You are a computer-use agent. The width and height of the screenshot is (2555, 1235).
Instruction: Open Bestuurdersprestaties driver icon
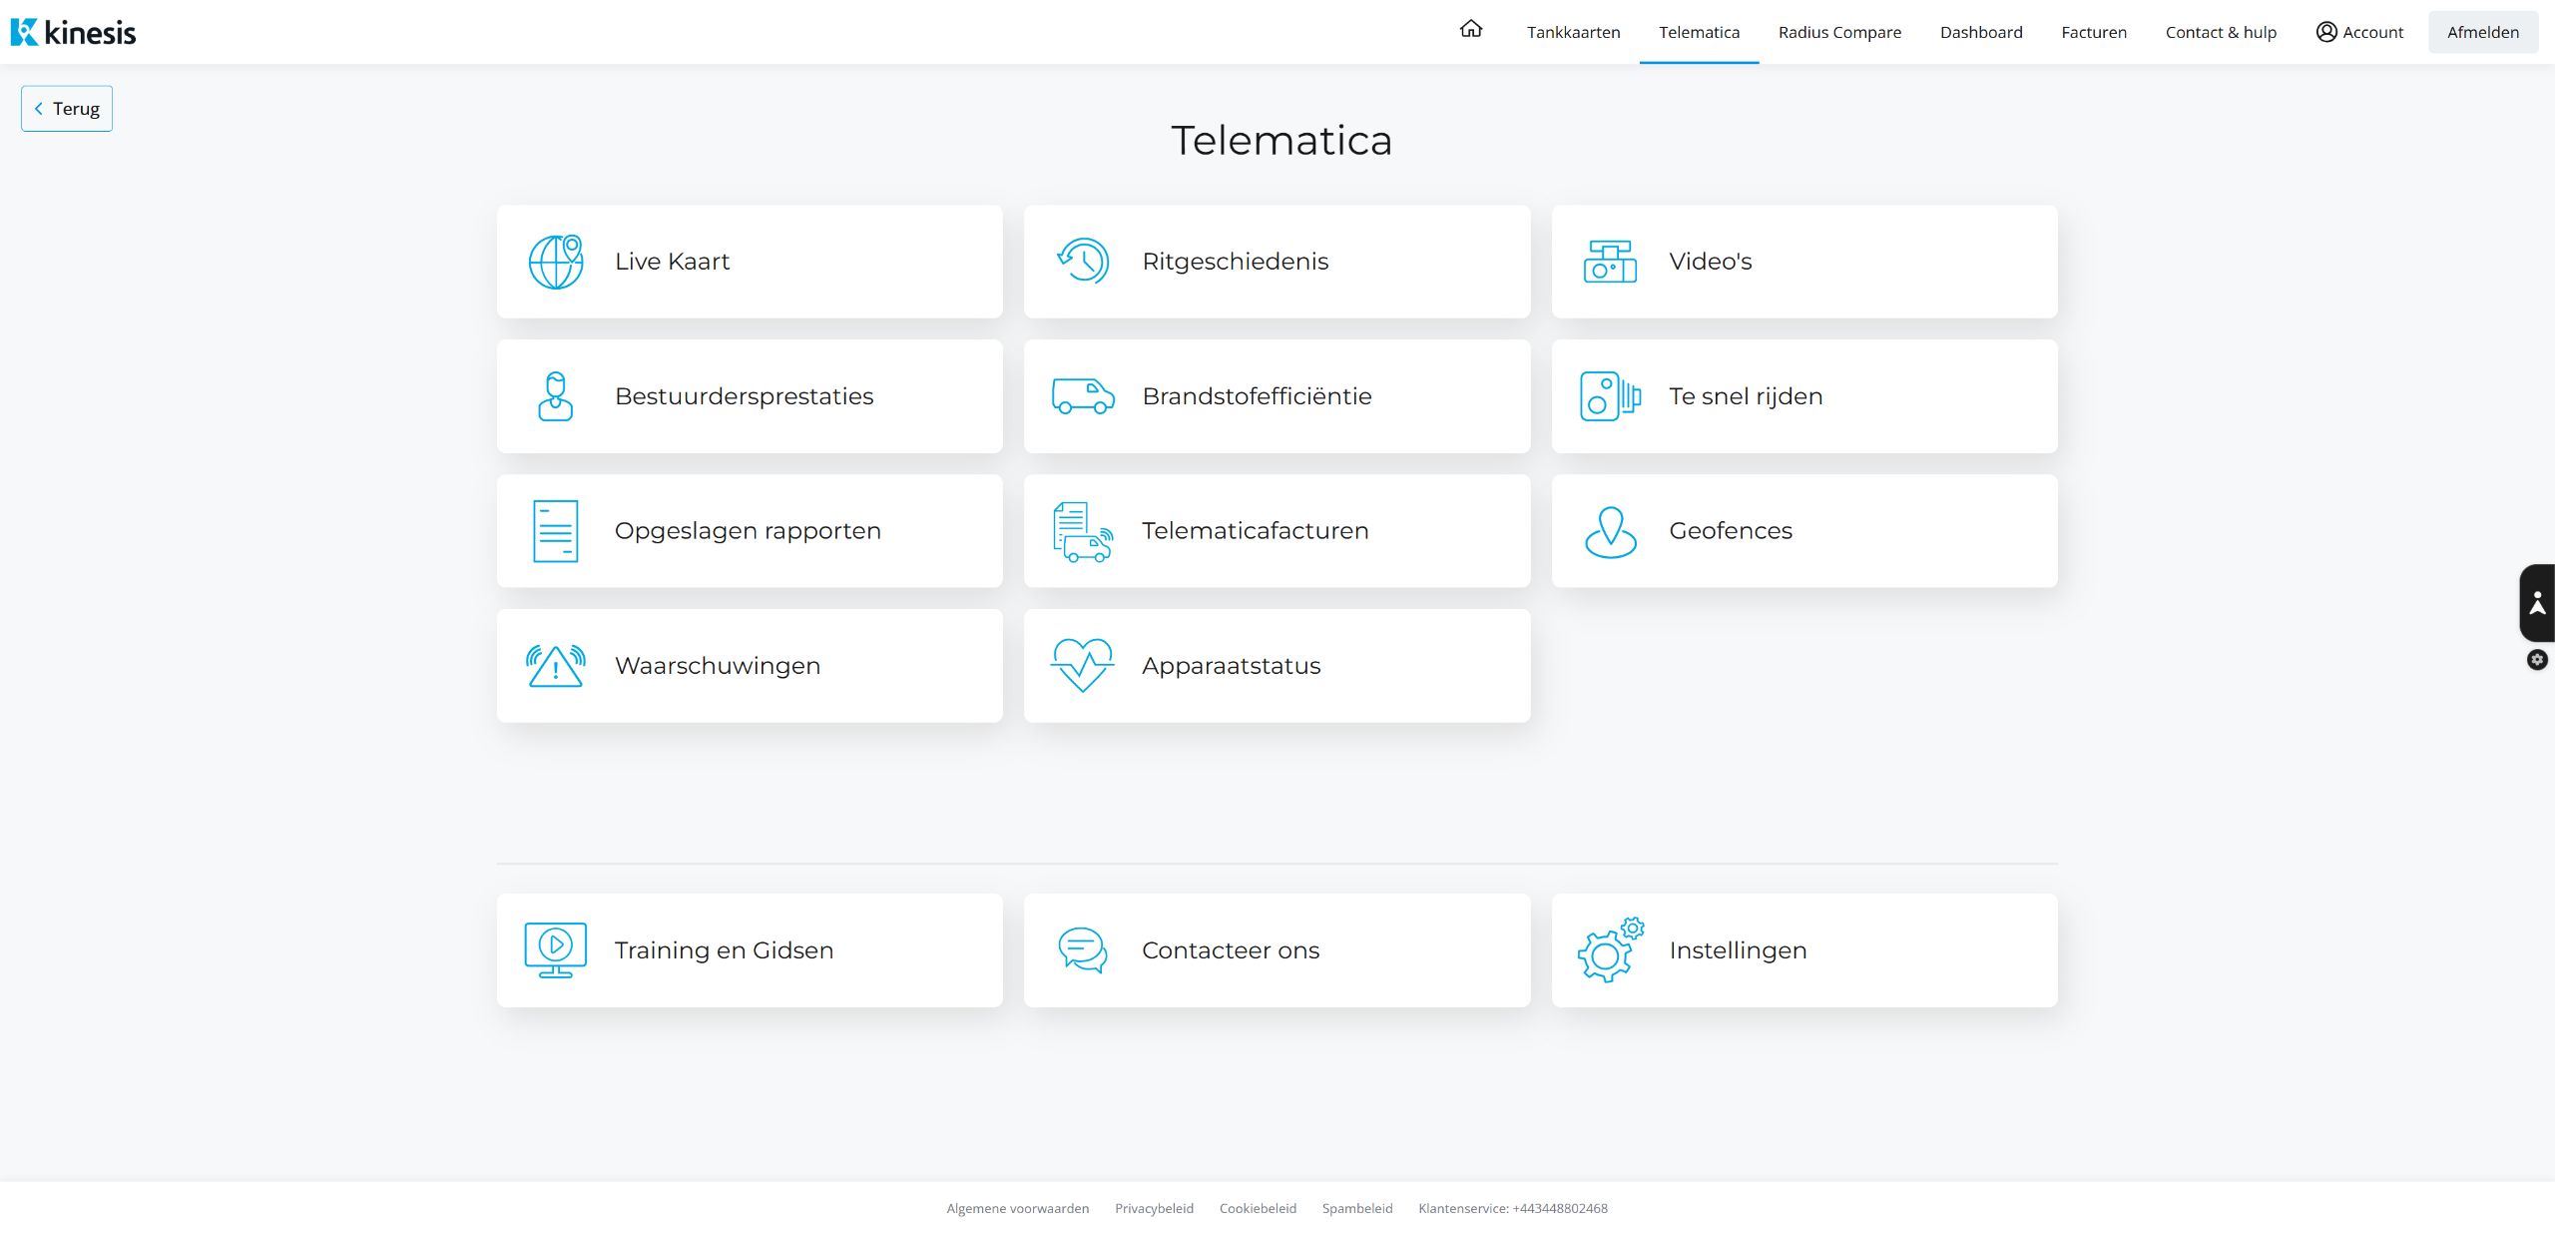click(x=556, y=396)
